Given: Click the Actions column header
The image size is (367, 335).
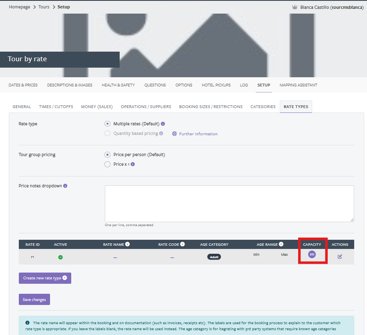Looking at the screenshot, I should (x=340, y=245).
